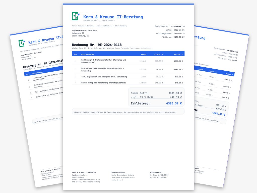Viewport: 257px width, 193px height.
Task: Click the green logo on the left tilted invoice
Action: click(x=22, y=43)
